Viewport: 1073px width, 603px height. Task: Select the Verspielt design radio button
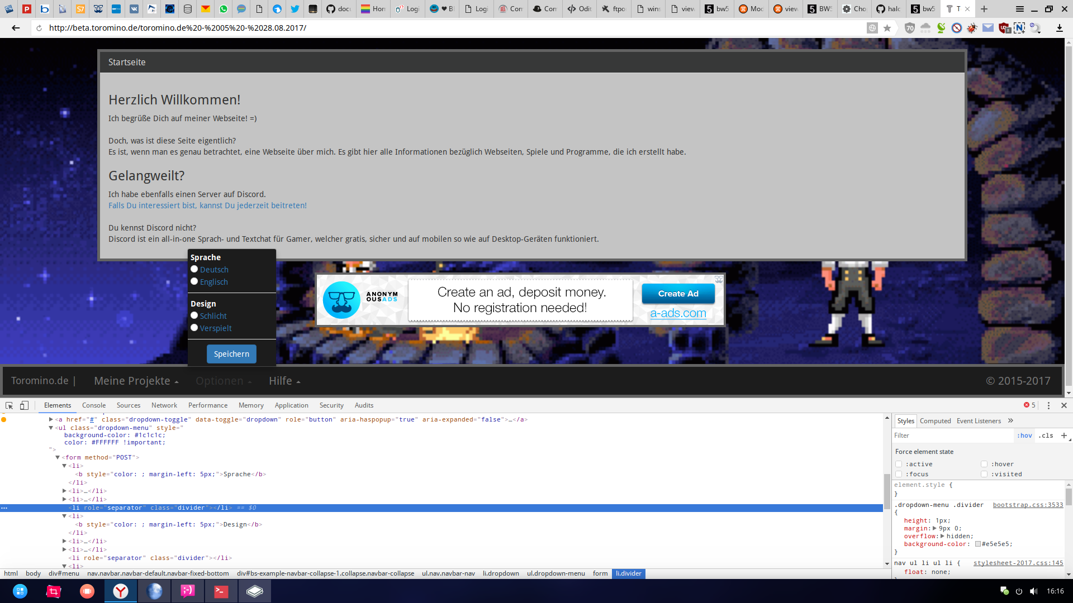pyautogui.click(x=194, y=328)
